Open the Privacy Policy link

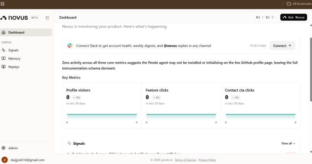207,160
